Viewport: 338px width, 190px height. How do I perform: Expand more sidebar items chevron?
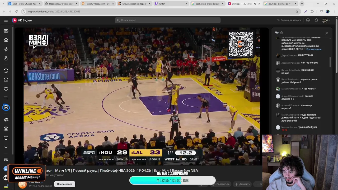pos(6,147)
